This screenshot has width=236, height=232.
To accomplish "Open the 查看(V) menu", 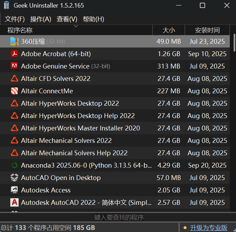I will 67,19.
